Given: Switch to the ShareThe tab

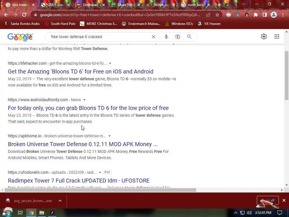Looking at the screenshot, I should click(126, 5).
